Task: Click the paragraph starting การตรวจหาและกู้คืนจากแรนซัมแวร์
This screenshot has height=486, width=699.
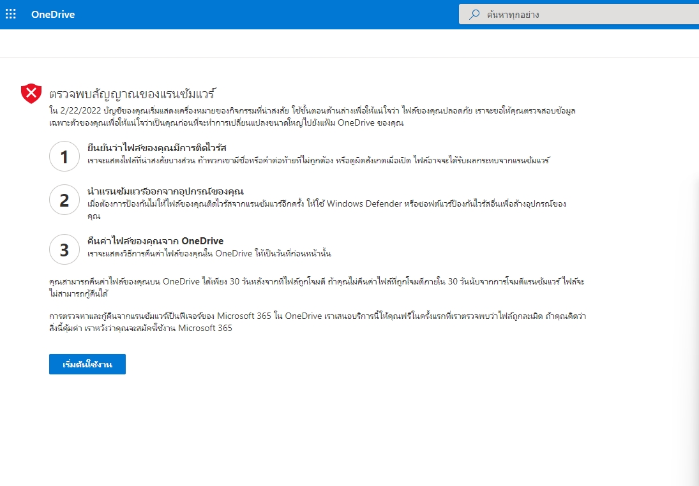Action: click(317, 322)
